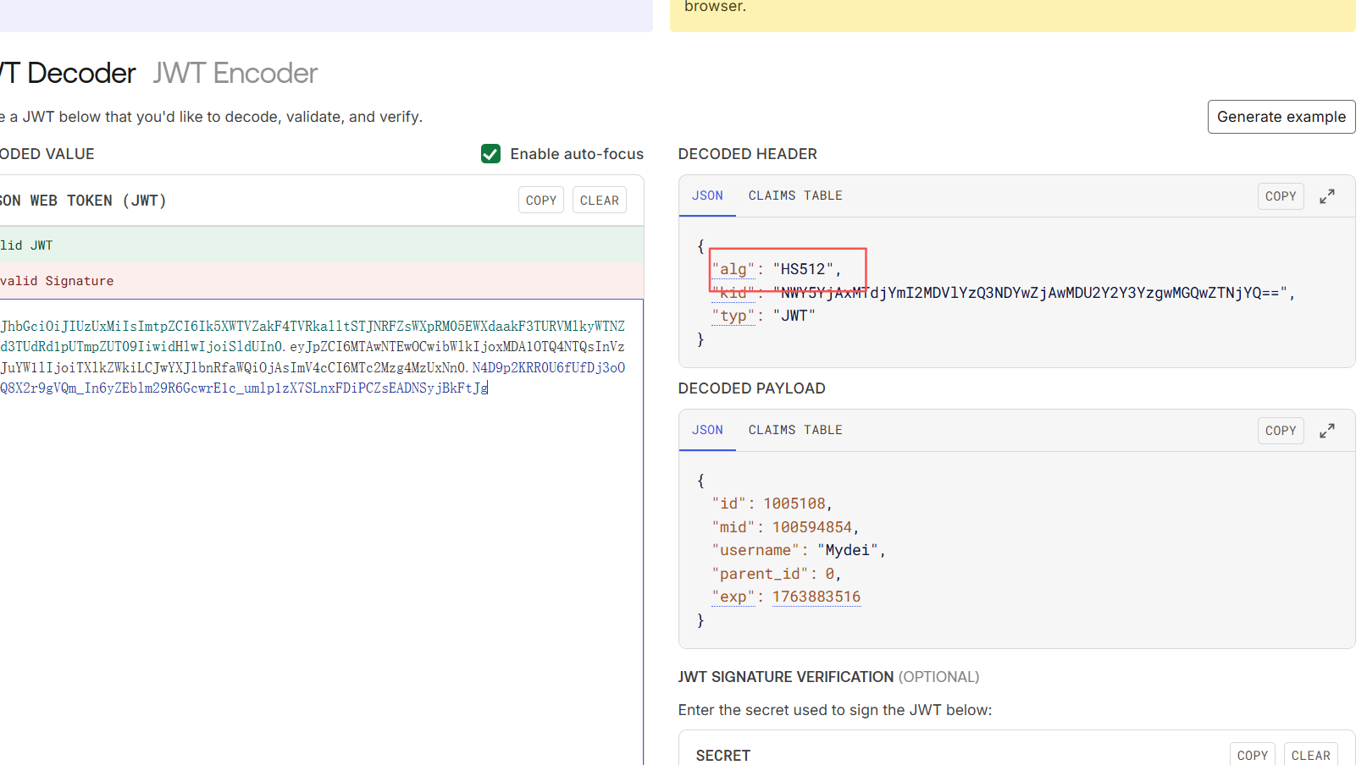Click the "kid" key in decoded header
Image resolution: width=1367 pixels, height=765 pixels.
point(733,293)
